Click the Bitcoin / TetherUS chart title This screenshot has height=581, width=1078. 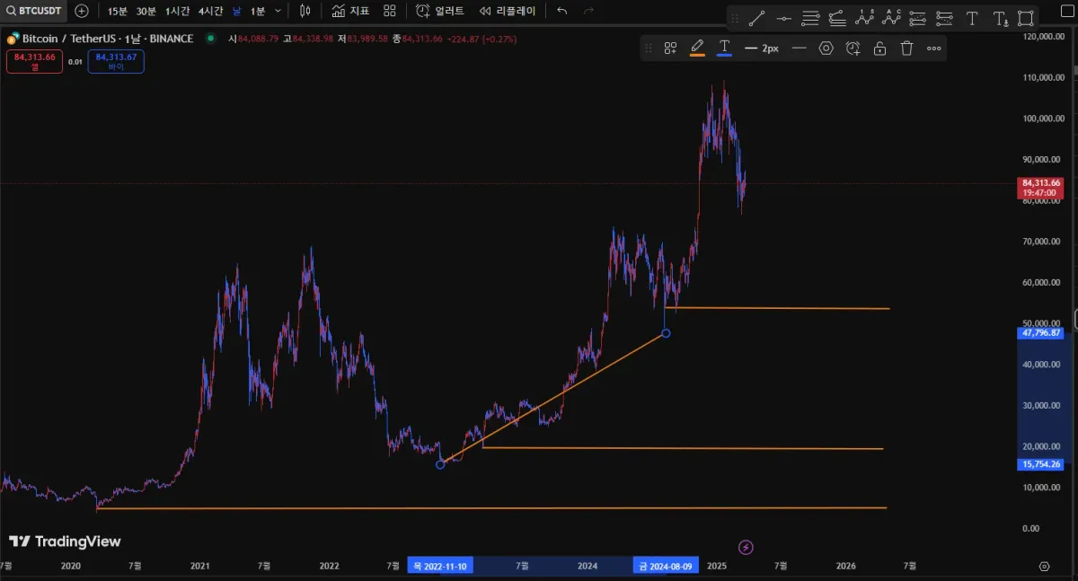click(107, 39)
